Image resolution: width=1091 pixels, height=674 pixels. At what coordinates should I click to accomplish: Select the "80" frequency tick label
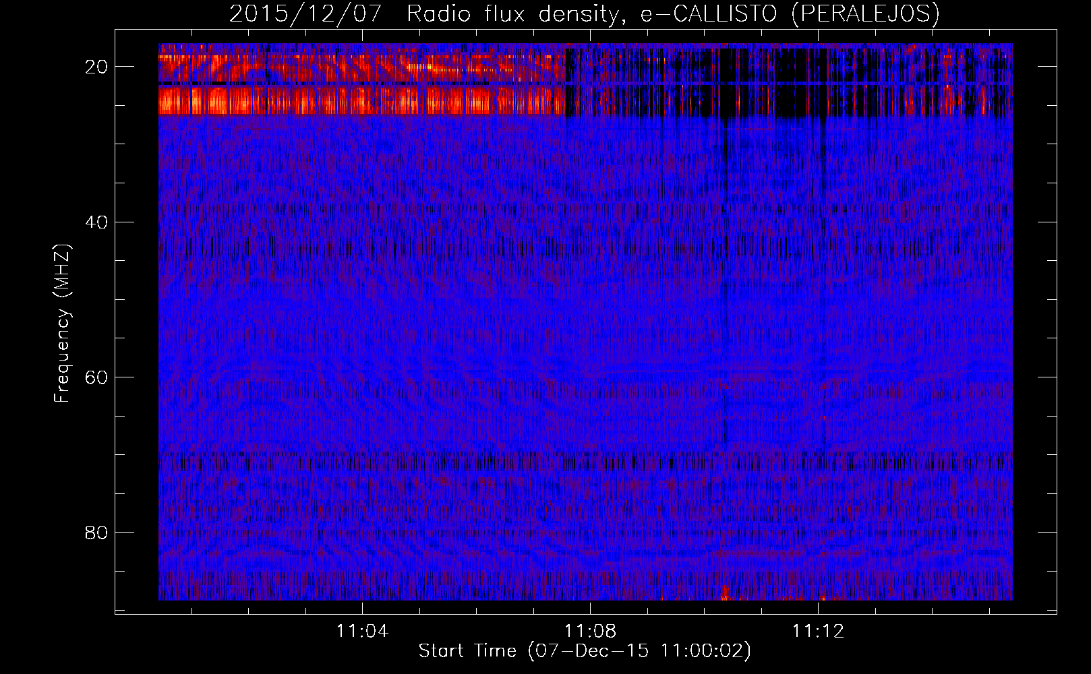[x=96, y=532]
